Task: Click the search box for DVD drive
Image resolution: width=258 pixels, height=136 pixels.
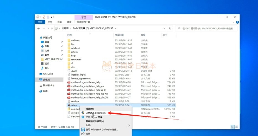Action: (x=206, y=28)
